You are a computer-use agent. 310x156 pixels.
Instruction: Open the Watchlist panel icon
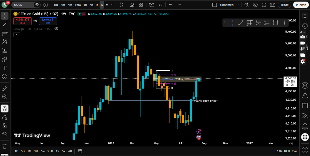(x=305, y=16)
